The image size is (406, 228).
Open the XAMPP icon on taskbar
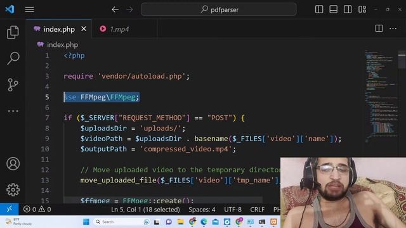[273, 222]
